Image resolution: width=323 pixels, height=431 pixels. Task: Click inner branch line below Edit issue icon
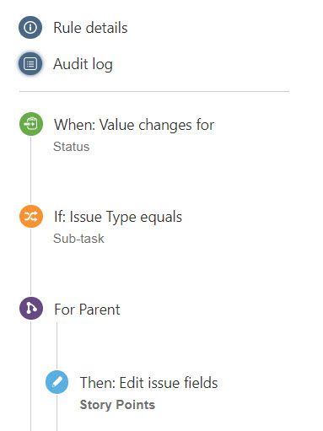click(57, 412)
